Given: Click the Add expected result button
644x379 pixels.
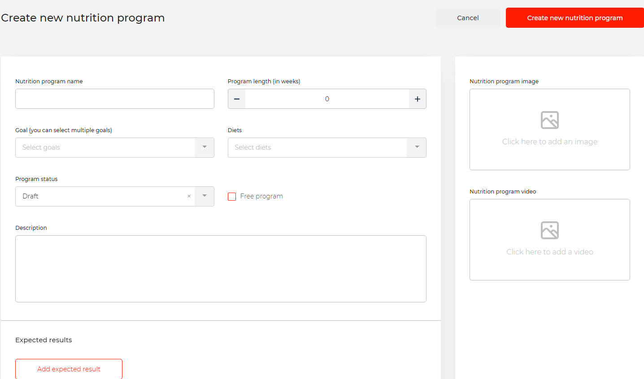Looking at the screenshot, I should click(x=69, y=369).
